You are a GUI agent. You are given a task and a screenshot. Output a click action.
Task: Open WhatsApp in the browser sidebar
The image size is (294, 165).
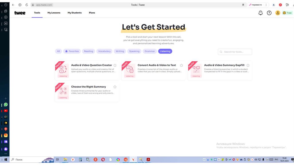(x=6, y=105)
